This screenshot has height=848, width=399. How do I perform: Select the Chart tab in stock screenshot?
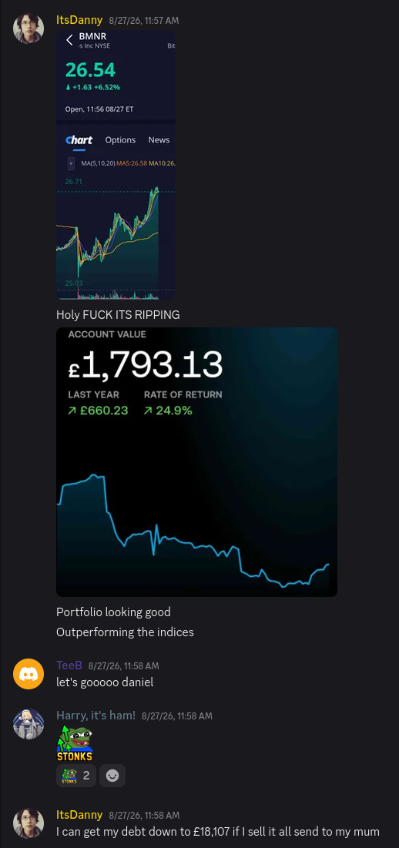click(x=79, y=140)
